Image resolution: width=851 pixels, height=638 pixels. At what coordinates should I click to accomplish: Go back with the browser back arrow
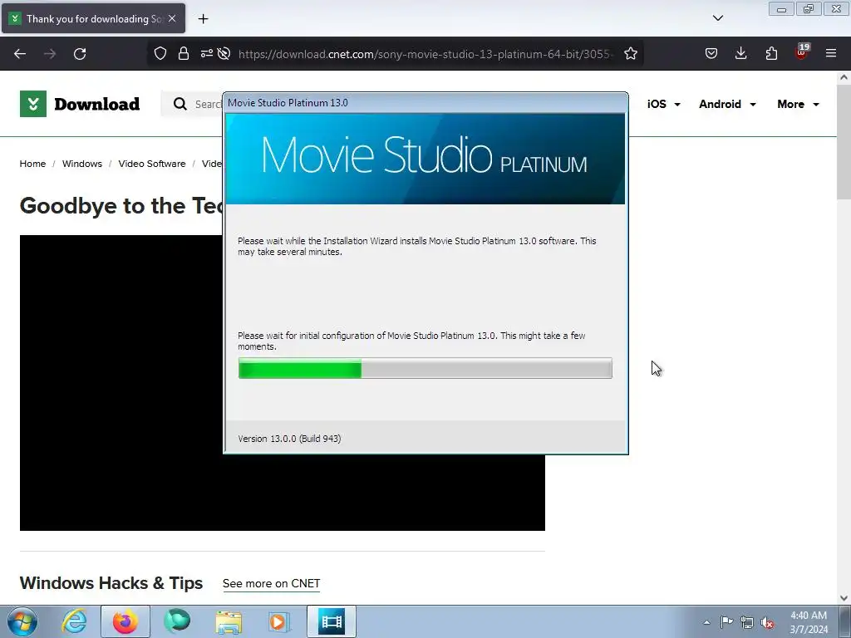tap(20, 54)
